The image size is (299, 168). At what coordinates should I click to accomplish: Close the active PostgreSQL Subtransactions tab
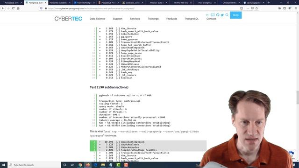point(46,3)
